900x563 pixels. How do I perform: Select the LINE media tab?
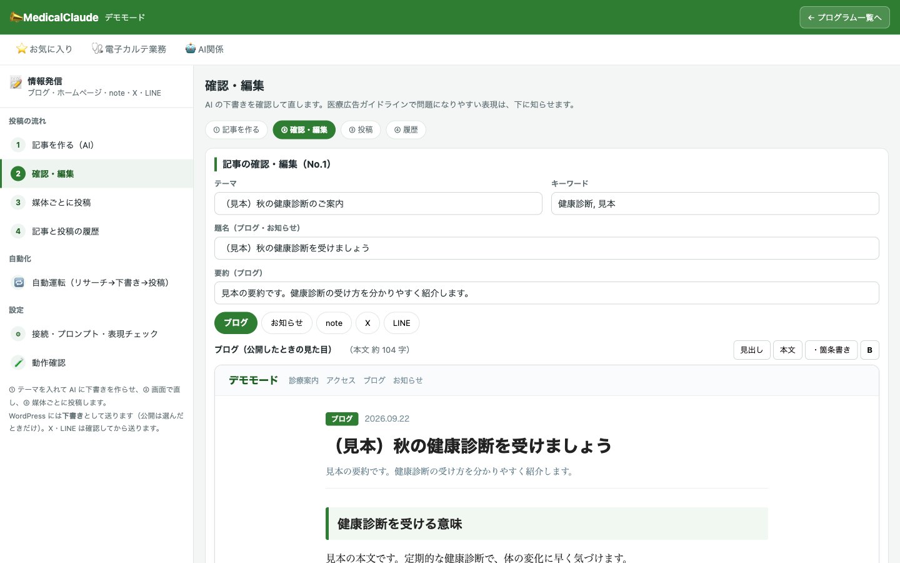(401, 323)
